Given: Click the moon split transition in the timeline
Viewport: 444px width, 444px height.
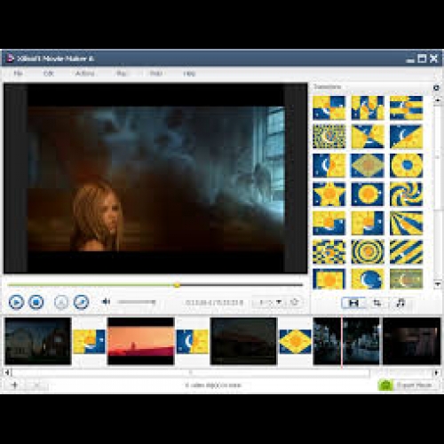Looking at the screenshot, I should 193,341.
